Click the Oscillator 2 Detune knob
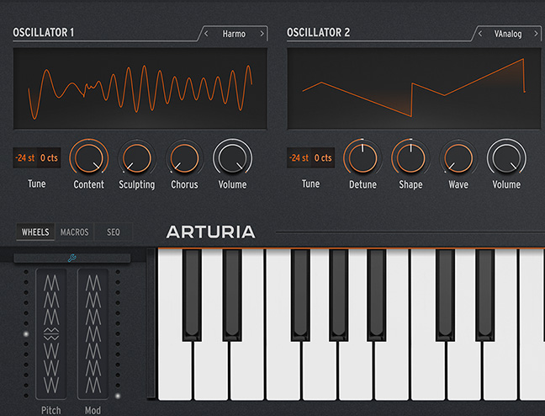The width and height of the screenshot is (545, 416). (x=362, y=157)
